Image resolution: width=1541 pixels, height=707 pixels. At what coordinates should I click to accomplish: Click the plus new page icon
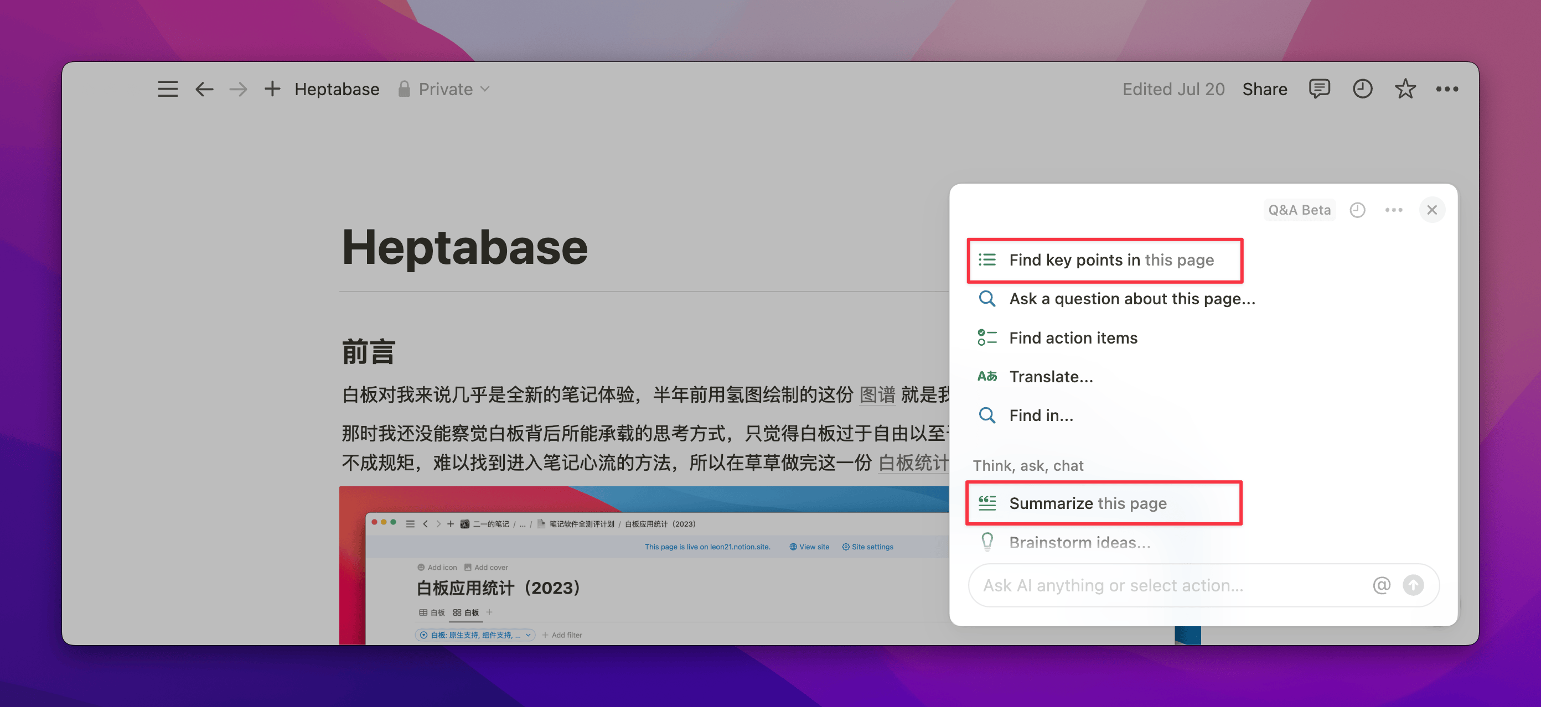(272, 89)
